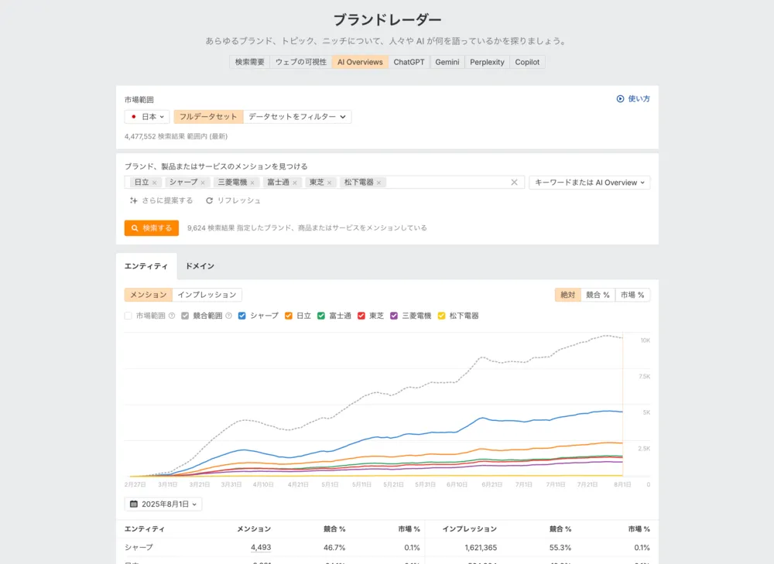Click the インプレッション column header
This screenshot has height=564, width=774.
(x=470, y=529)
